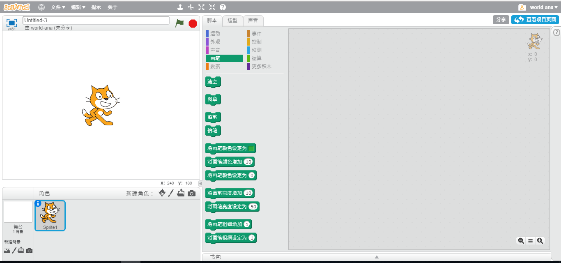The width and height of the screenshot is (561, 263).
Task: Click the 50 value in 将画笔亮度设定为 block
Action: pos(253,207)
